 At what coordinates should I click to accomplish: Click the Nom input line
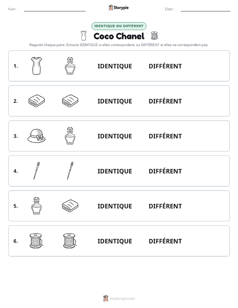55,10
